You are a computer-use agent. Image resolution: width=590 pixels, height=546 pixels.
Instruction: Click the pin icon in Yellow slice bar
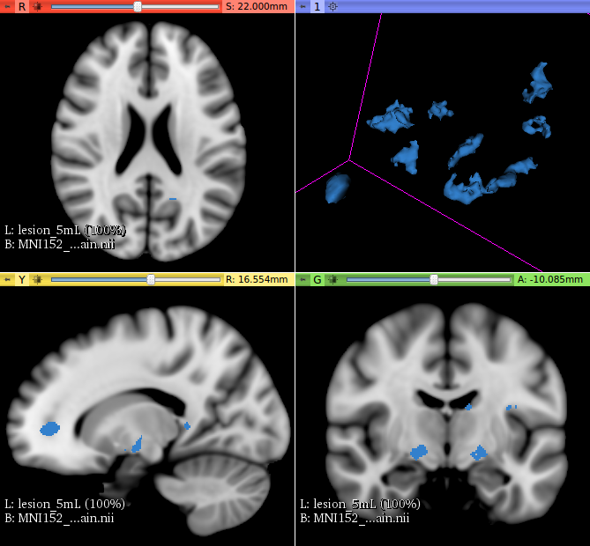(8, 279)
